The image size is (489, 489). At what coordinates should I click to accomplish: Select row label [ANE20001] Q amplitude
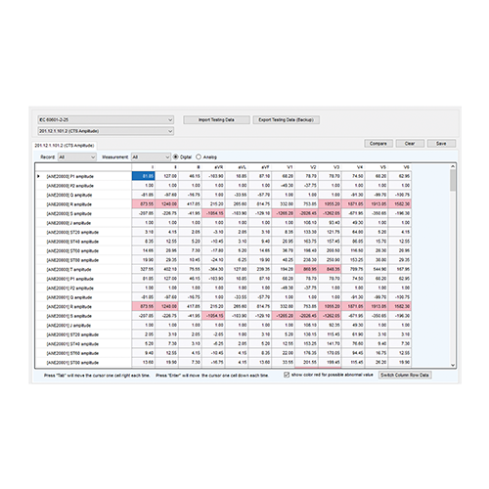click(69, 297)
